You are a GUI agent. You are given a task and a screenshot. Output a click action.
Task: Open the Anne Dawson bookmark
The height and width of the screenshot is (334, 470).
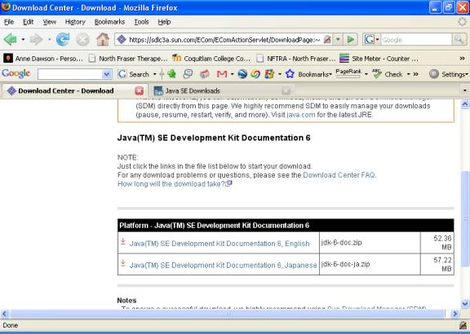click(x=43, y=59)
